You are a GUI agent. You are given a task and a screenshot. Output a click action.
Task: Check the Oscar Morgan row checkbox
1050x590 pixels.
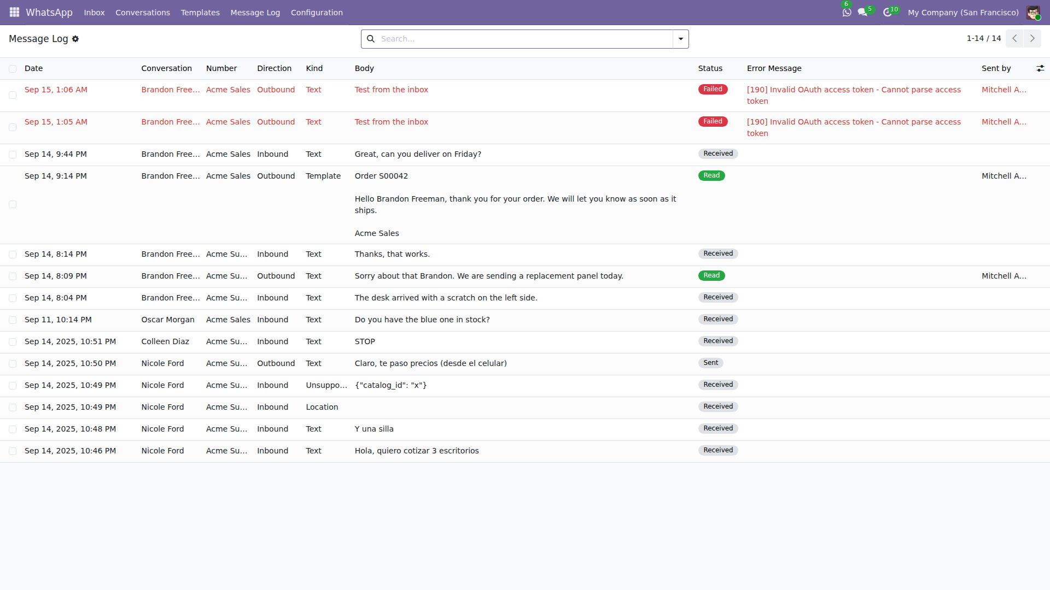[x=13, y=320]
